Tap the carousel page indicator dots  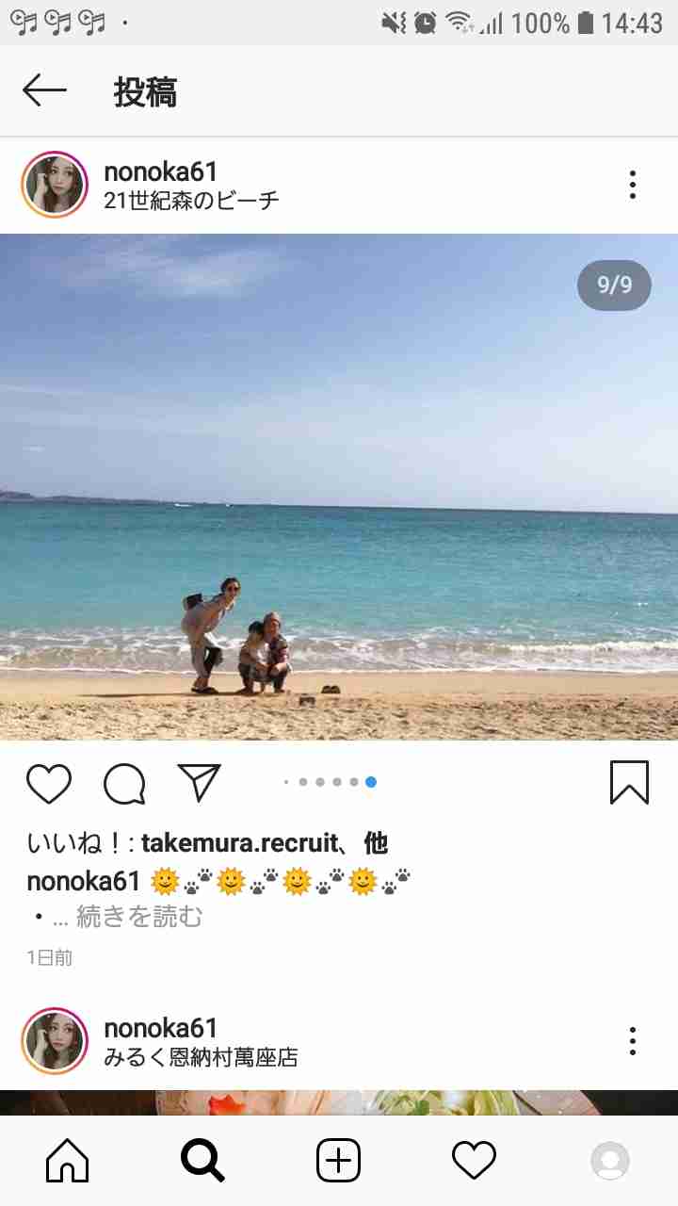coord(330,782)
